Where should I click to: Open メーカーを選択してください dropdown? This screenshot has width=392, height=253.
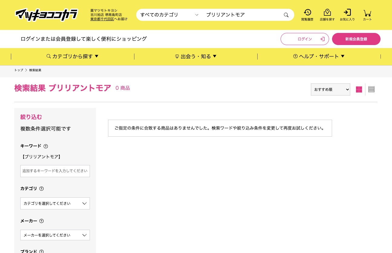click(x=55, y=235)
